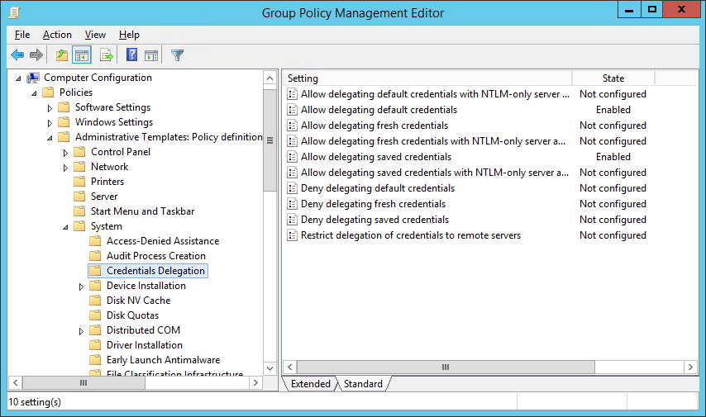706x417 pixels.
Task: Click the Export List toolbar icon
Action: coord(106,55)
